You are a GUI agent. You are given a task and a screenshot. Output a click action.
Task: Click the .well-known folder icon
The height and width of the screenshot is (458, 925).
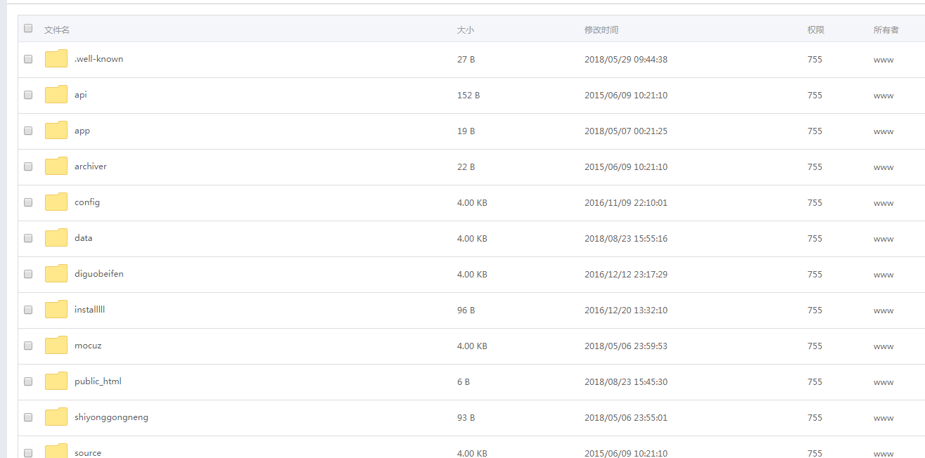(x=56, y=59)
